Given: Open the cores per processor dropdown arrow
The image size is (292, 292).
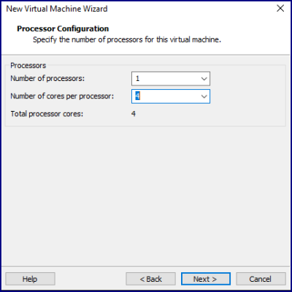Looking at the screenshot, I should click(204, 96).
